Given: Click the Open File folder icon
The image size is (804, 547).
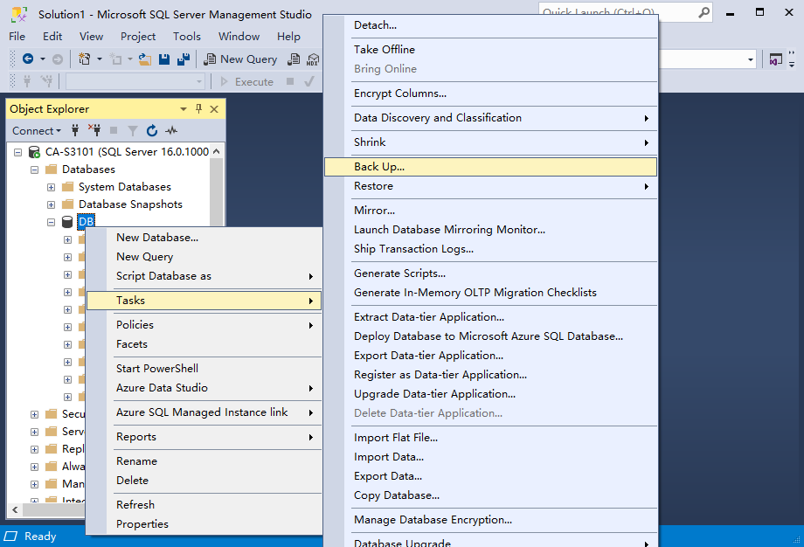Looking at the screenshot, I should click(145, 59).
